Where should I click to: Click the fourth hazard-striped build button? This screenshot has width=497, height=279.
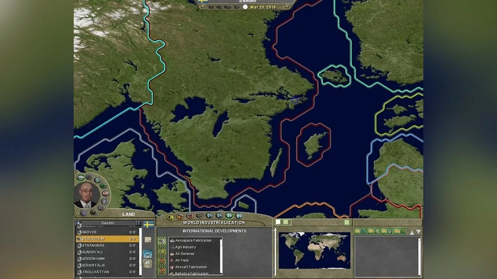[162, 271]
